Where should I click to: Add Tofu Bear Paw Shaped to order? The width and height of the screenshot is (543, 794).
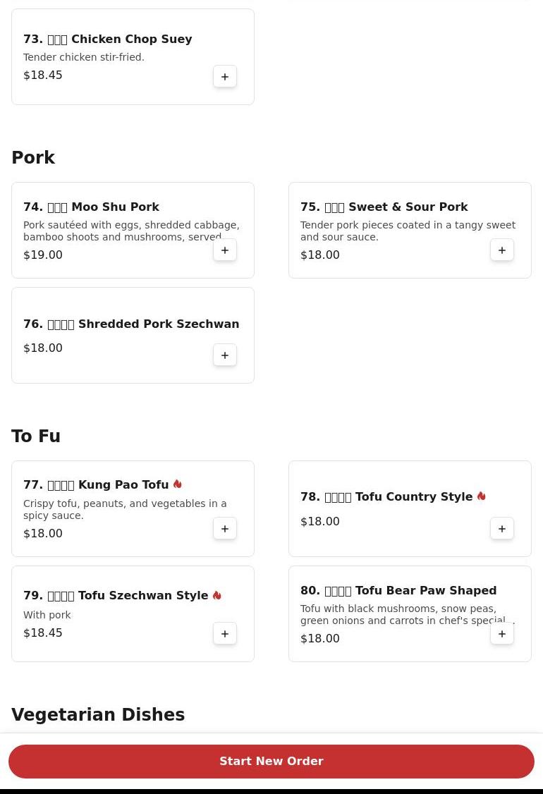502,634
